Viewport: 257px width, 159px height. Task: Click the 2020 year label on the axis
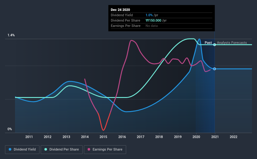[196, 137]
